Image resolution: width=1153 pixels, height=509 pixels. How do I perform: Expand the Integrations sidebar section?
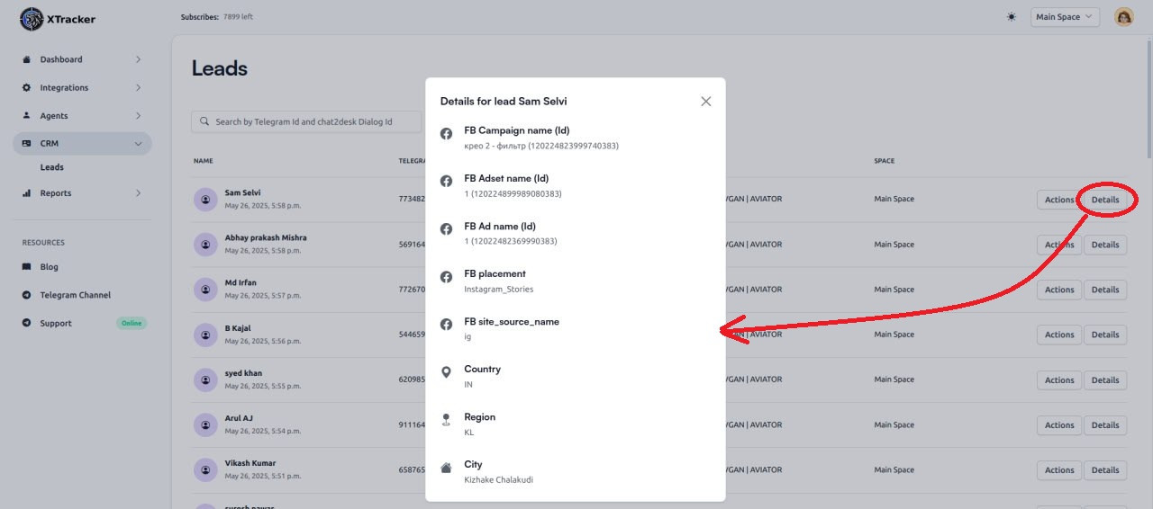coord(81,88)
